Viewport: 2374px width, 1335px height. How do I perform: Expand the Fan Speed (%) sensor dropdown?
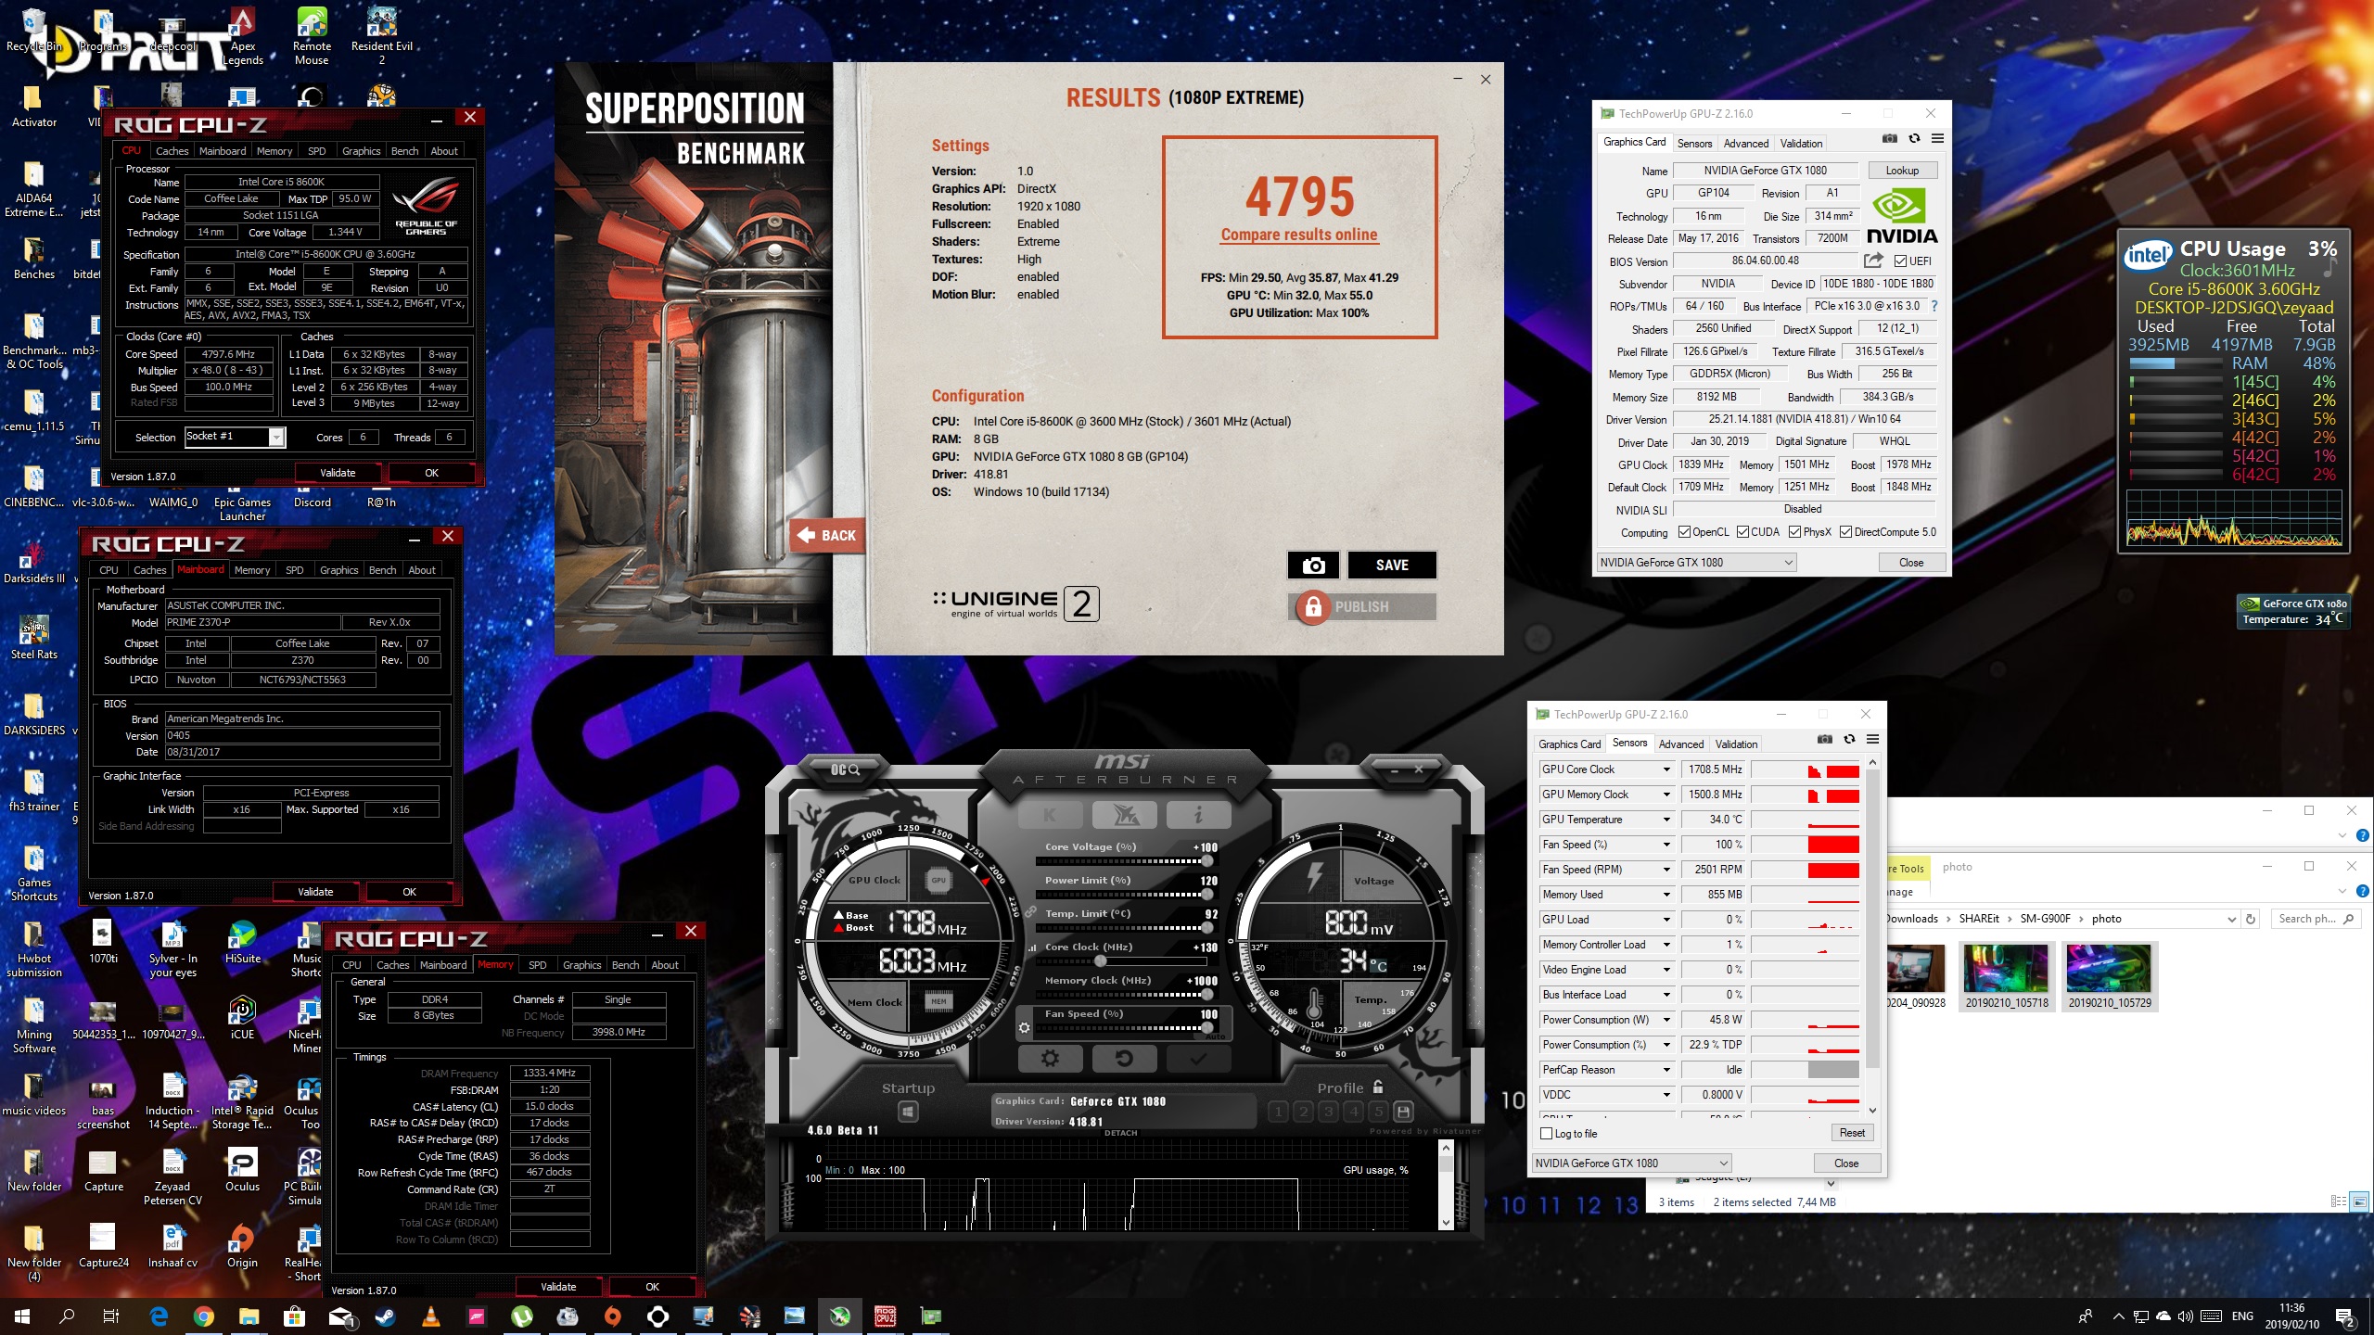[x=1666, y=845]
